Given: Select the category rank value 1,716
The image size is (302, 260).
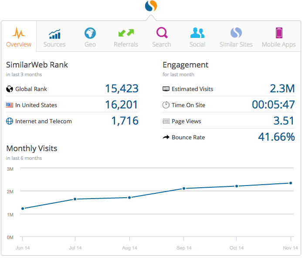Looking at the screenshot, I should 125,121.
